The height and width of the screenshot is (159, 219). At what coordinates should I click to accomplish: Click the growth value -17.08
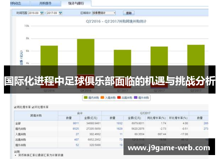tap(184, 134)
